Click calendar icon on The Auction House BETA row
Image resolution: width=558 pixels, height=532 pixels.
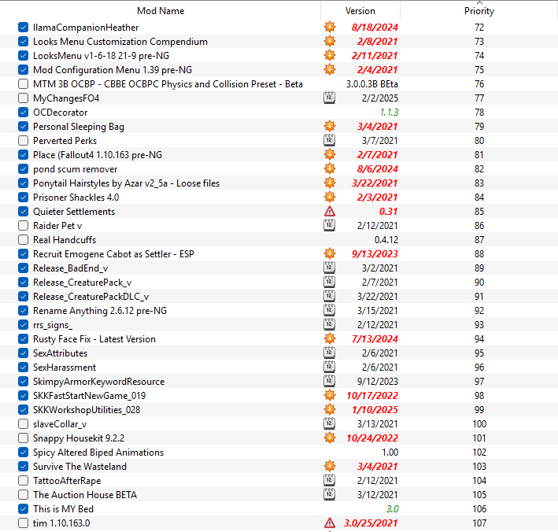tap(329, 494)
